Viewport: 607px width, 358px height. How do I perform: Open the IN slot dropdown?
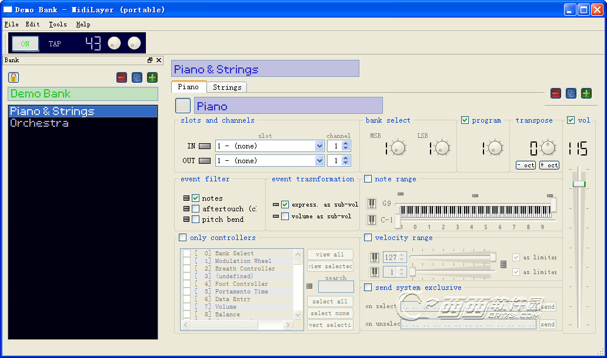[x=319, y=146]
